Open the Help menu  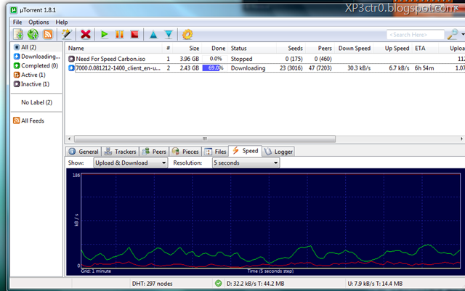coord(62,22)
